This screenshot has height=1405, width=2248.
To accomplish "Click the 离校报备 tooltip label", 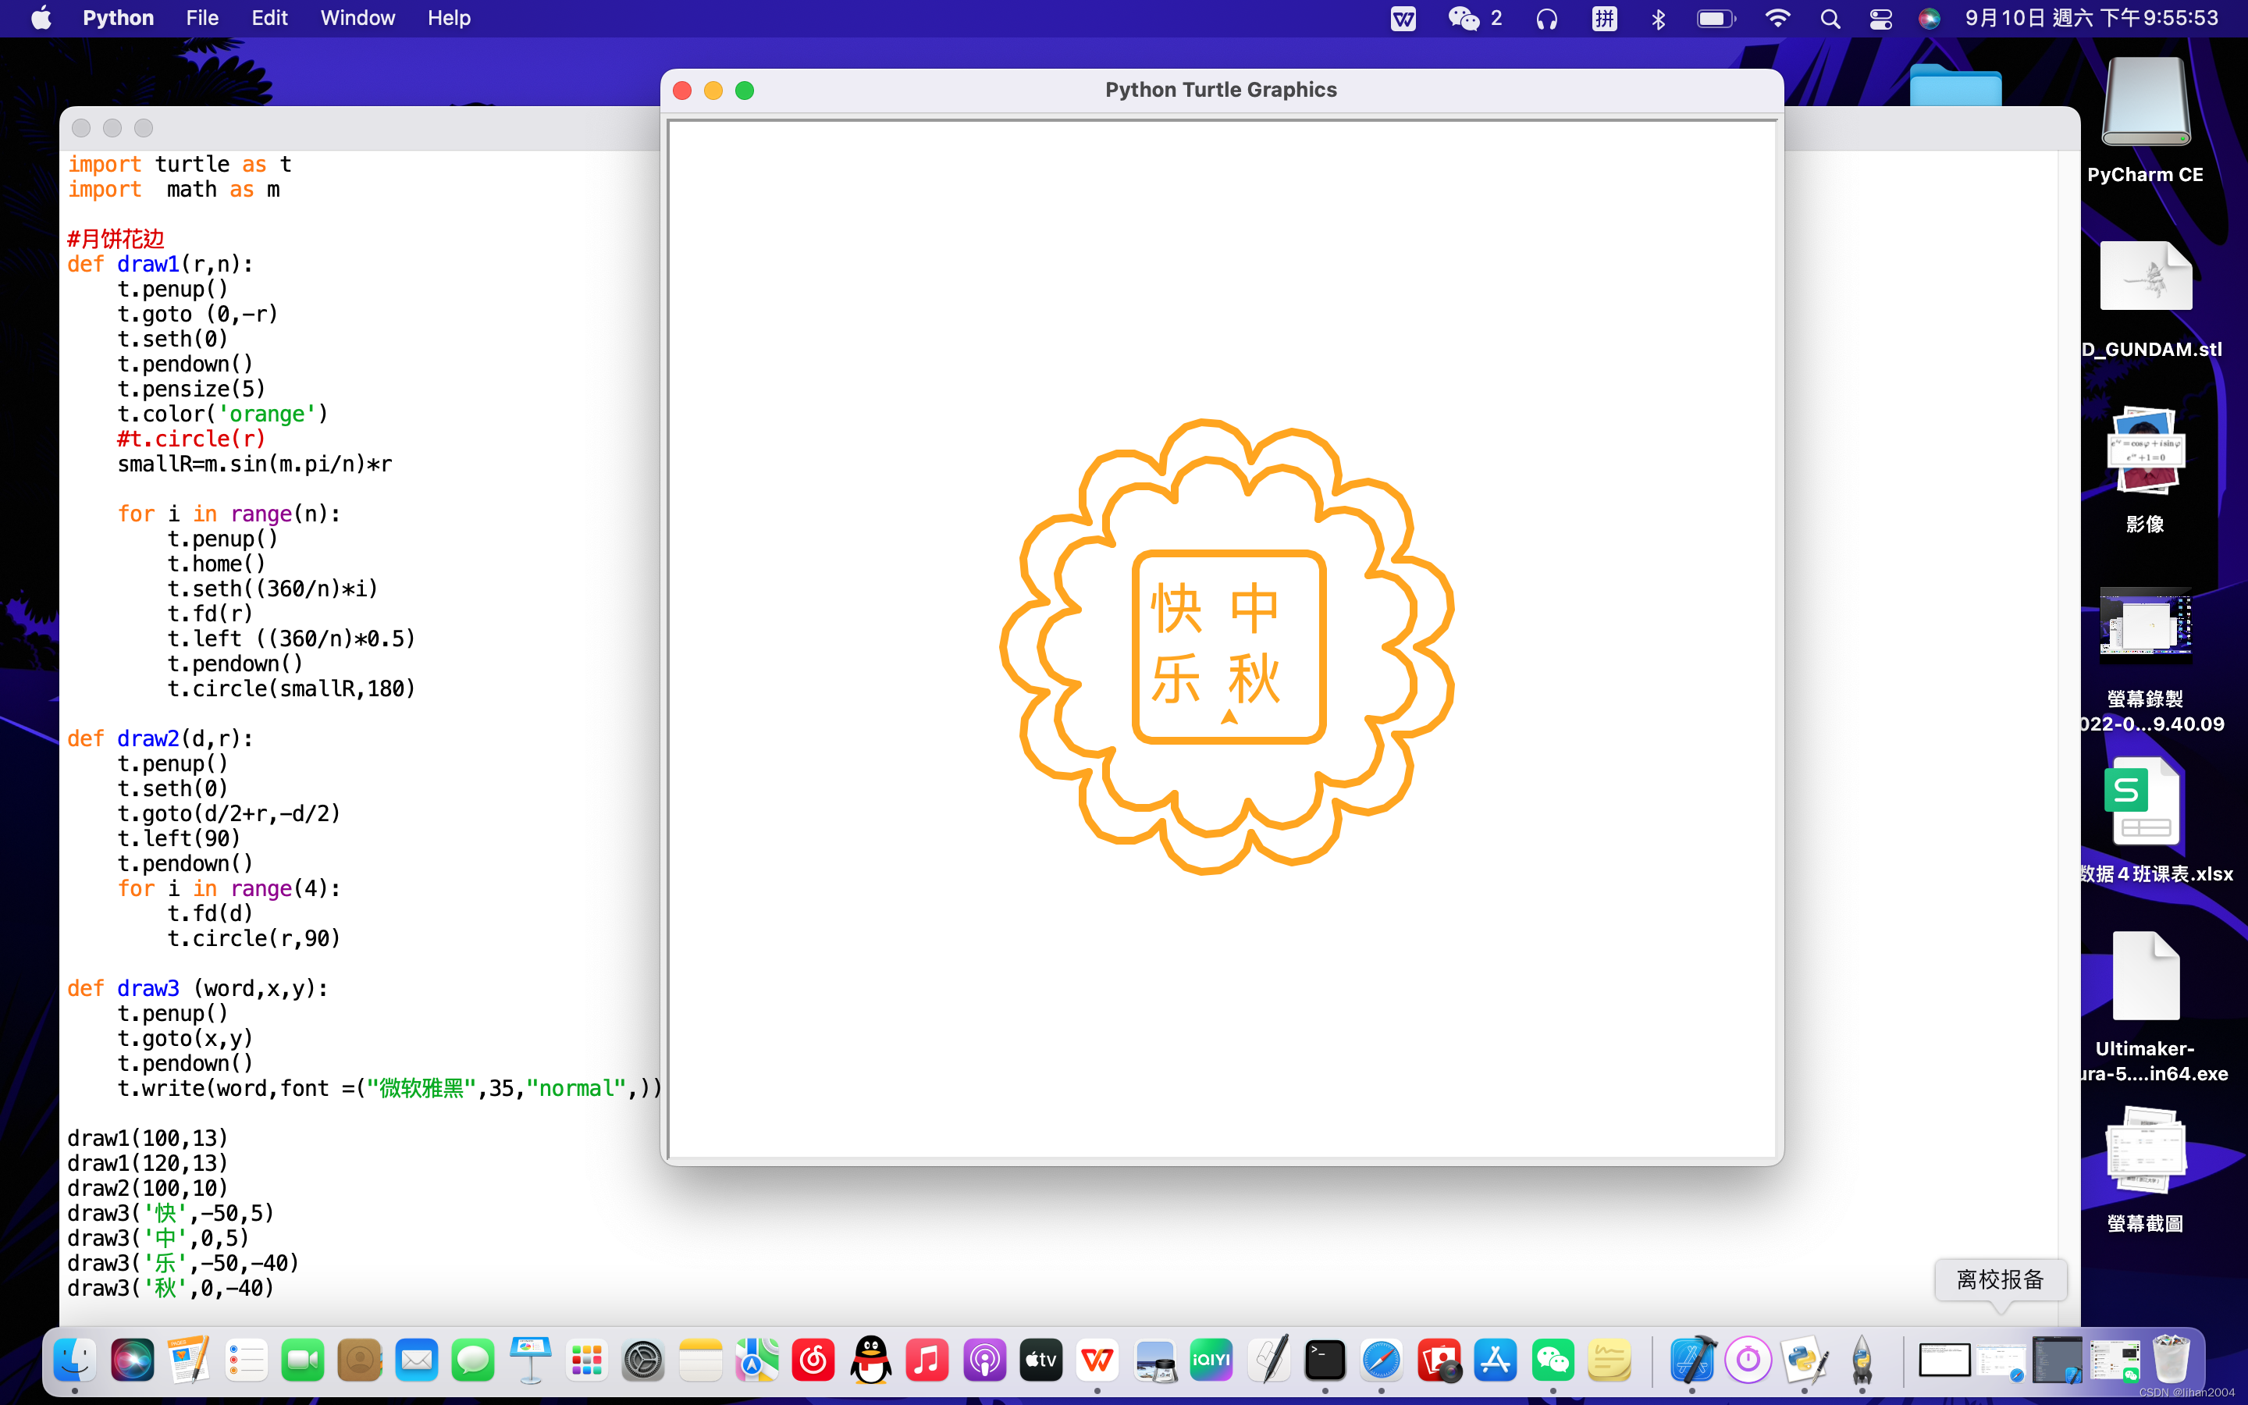I will click(x=2000, y=1279).
